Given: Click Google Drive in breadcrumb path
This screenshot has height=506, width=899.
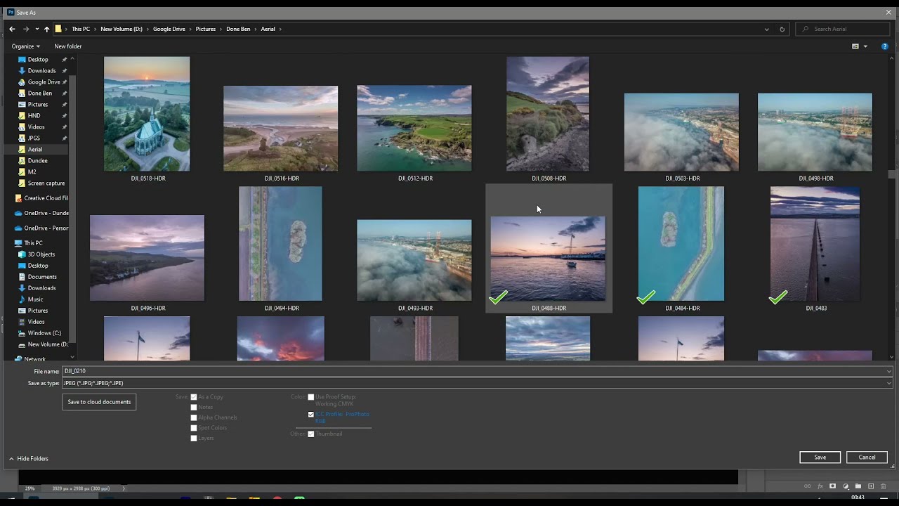Looking at the screenshot, I should 169,29.
